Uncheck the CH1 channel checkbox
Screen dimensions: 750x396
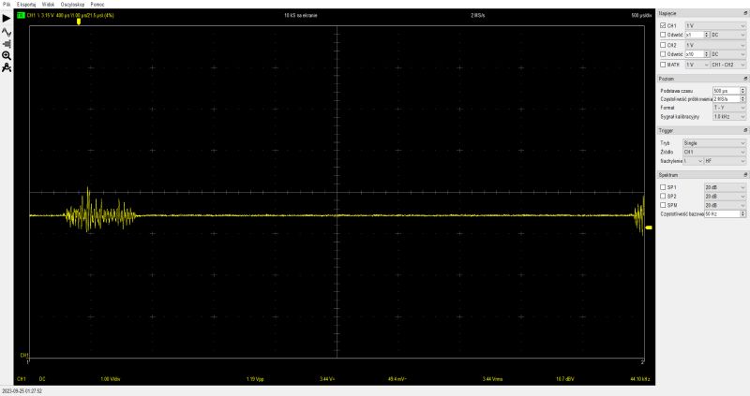coord(663,26)
